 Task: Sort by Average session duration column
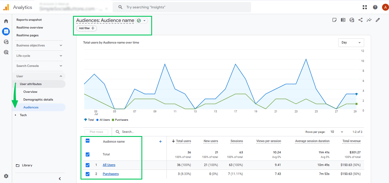tap(312, 141)
